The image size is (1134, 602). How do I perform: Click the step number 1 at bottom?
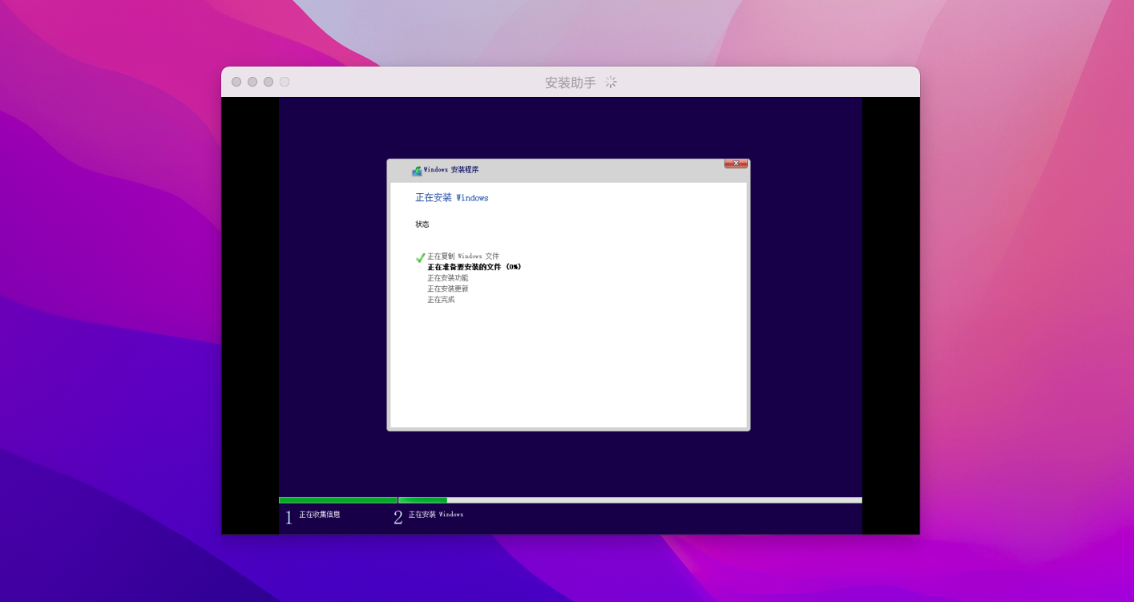point(289,518)
